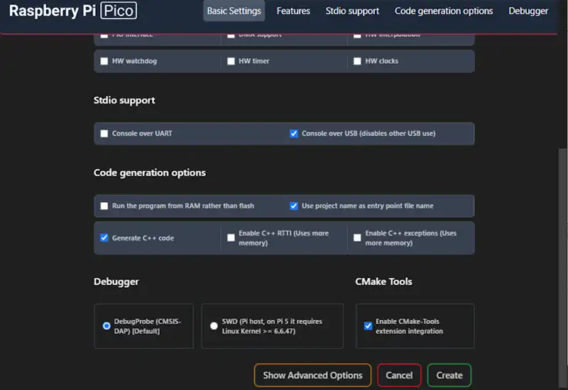Choose SWD (Pi host) debugger radio
This screenshot has height=390, width=568.
(x=214, y=326)
